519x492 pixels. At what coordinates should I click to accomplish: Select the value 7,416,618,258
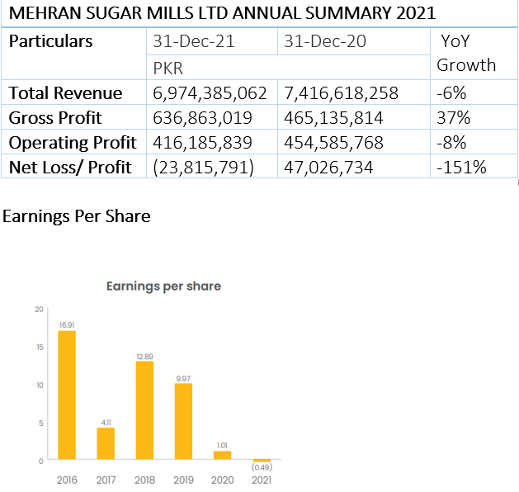tap(341, 92)
